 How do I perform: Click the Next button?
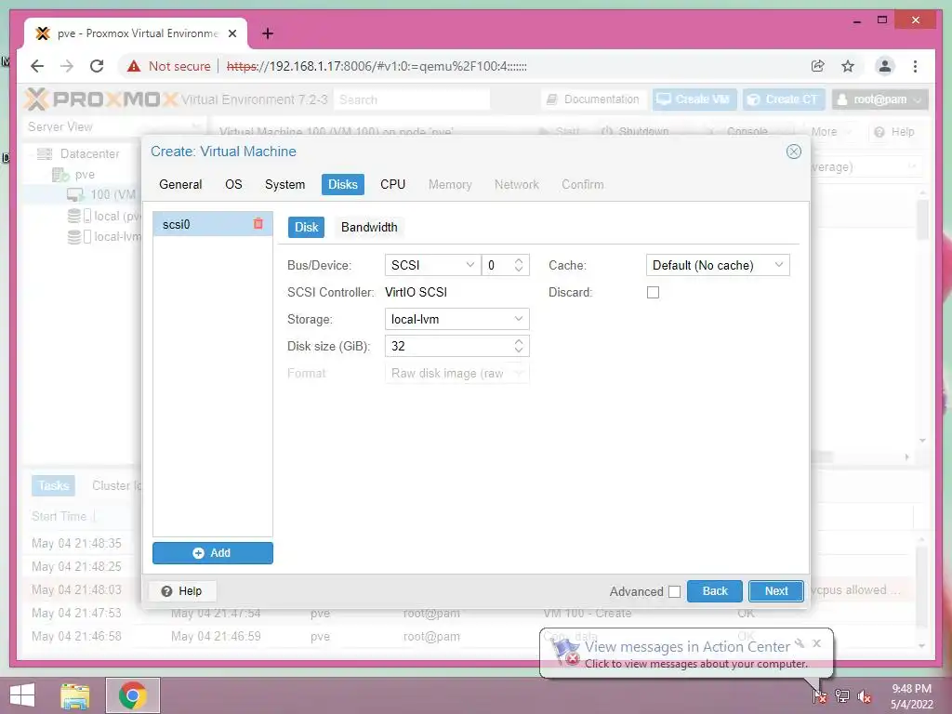pyautogui.click(x=776, y=591)
